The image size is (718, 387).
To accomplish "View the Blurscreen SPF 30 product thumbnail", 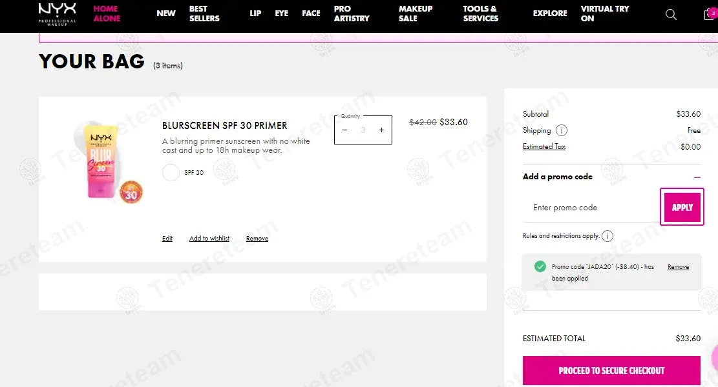I will [x=108, y=163].
